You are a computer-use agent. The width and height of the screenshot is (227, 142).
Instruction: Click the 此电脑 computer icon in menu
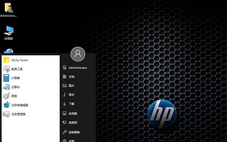65,113
